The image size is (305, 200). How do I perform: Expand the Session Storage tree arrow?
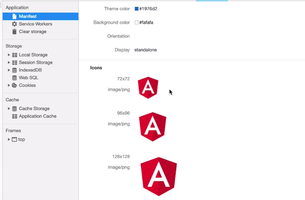[x=9, y=63]
